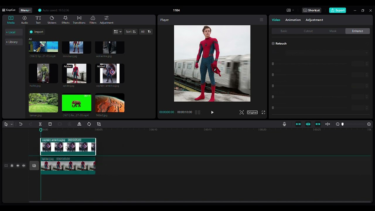Open the Transitions panel
This screenshot has width=375, height=211.
point(79,20)
